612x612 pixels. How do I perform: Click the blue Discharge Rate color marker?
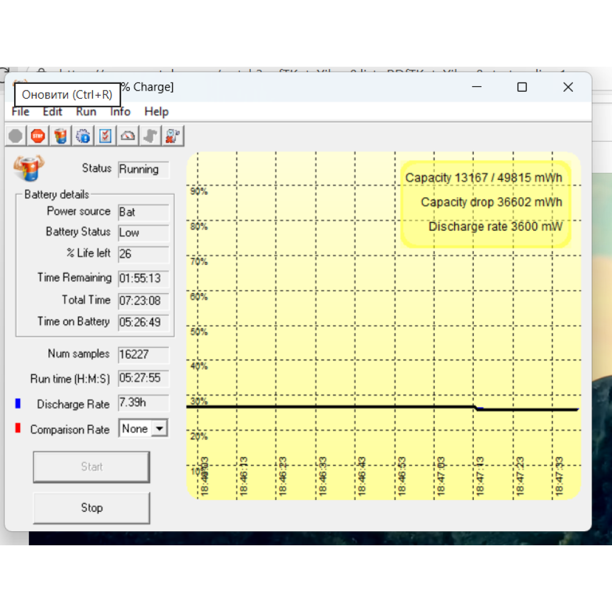pyautogui.click(x=18, y=404)
